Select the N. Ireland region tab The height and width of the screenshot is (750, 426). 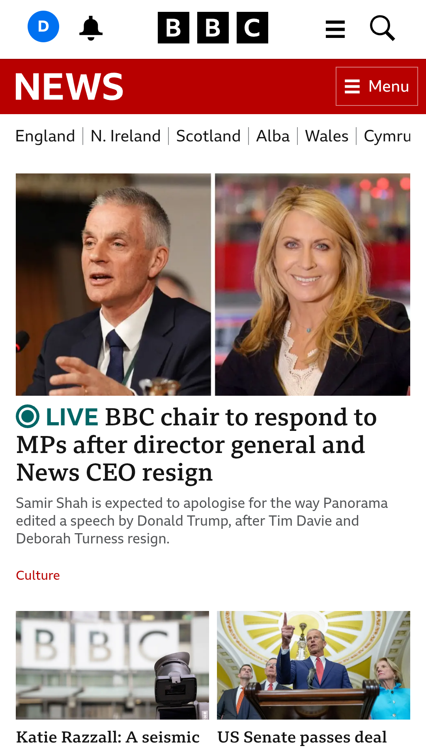126,136
